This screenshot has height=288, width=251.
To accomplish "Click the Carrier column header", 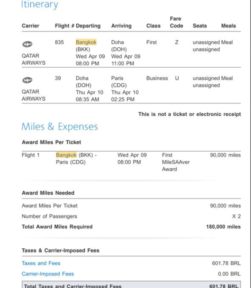I will [30, 26].
